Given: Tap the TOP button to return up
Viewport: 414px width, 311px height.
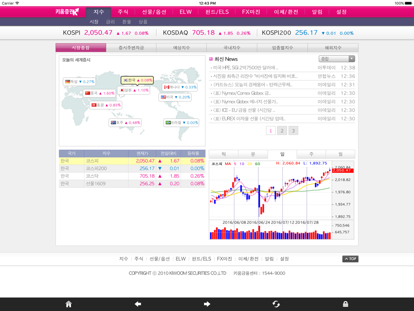Looking at the screenshot, I should coord(350,259).
